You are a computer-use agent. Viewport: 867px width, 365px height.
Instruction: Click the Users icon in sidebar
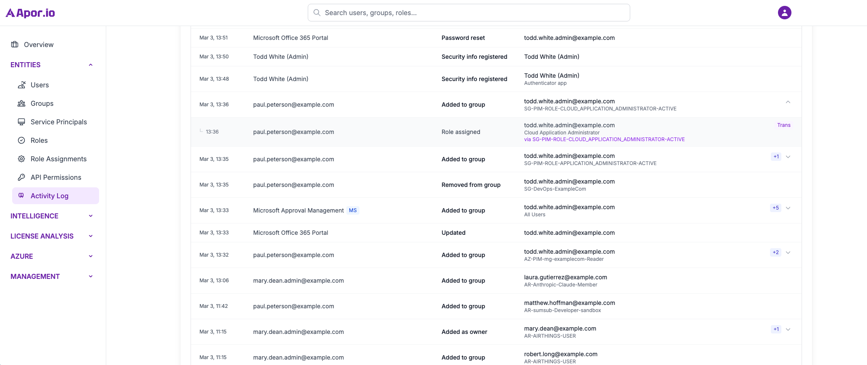click(x=21, y=85)
